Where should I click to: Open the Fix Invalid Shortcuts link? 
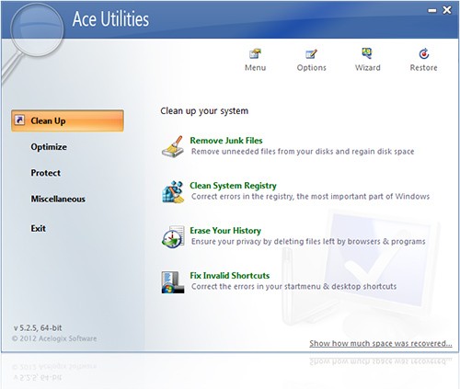point(230,275)
